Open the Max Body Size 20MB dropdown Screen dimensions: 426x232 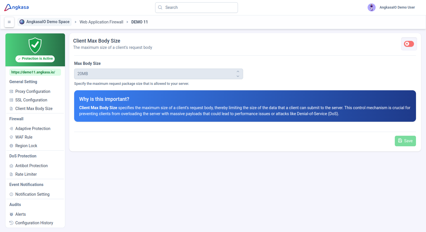tap(159, 74)
